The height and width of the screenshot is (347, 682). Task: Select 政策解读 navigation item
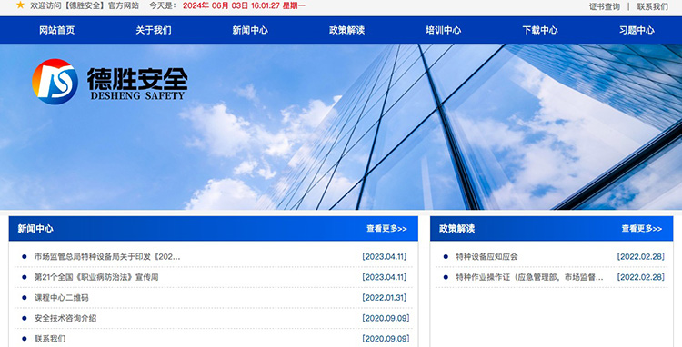pyautogui.click(x=346, y=30)
